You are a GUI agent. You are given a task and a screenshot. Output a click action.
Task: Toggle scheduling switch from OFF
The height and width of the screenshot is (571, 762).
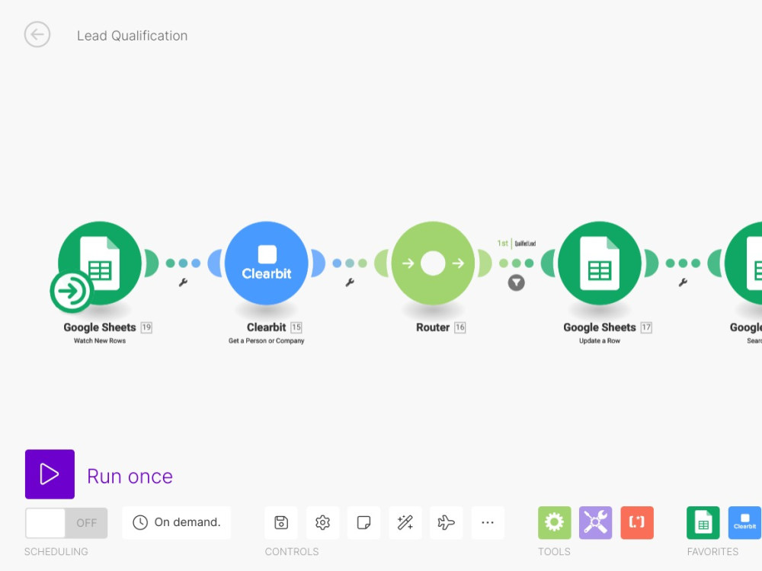[x=66, y=523]
